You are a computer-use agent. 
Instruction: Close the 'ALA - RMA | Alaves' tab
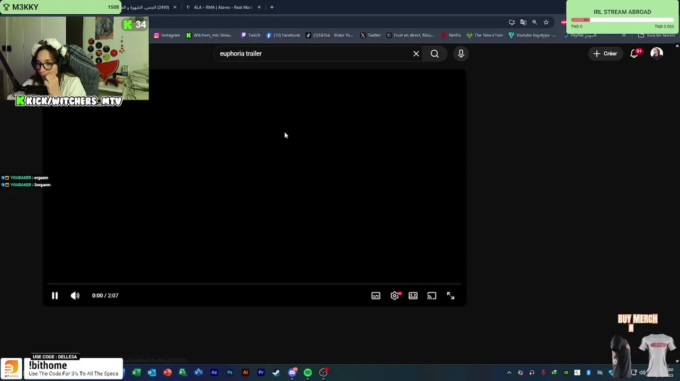point(259,7)
